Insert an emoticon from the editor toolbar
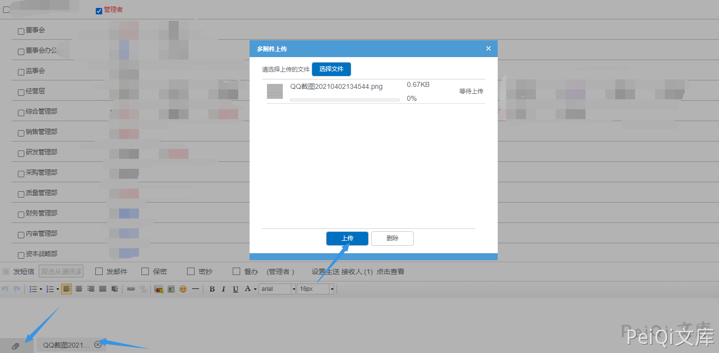Viewport: 719px width, 353px height. [183, 289]
